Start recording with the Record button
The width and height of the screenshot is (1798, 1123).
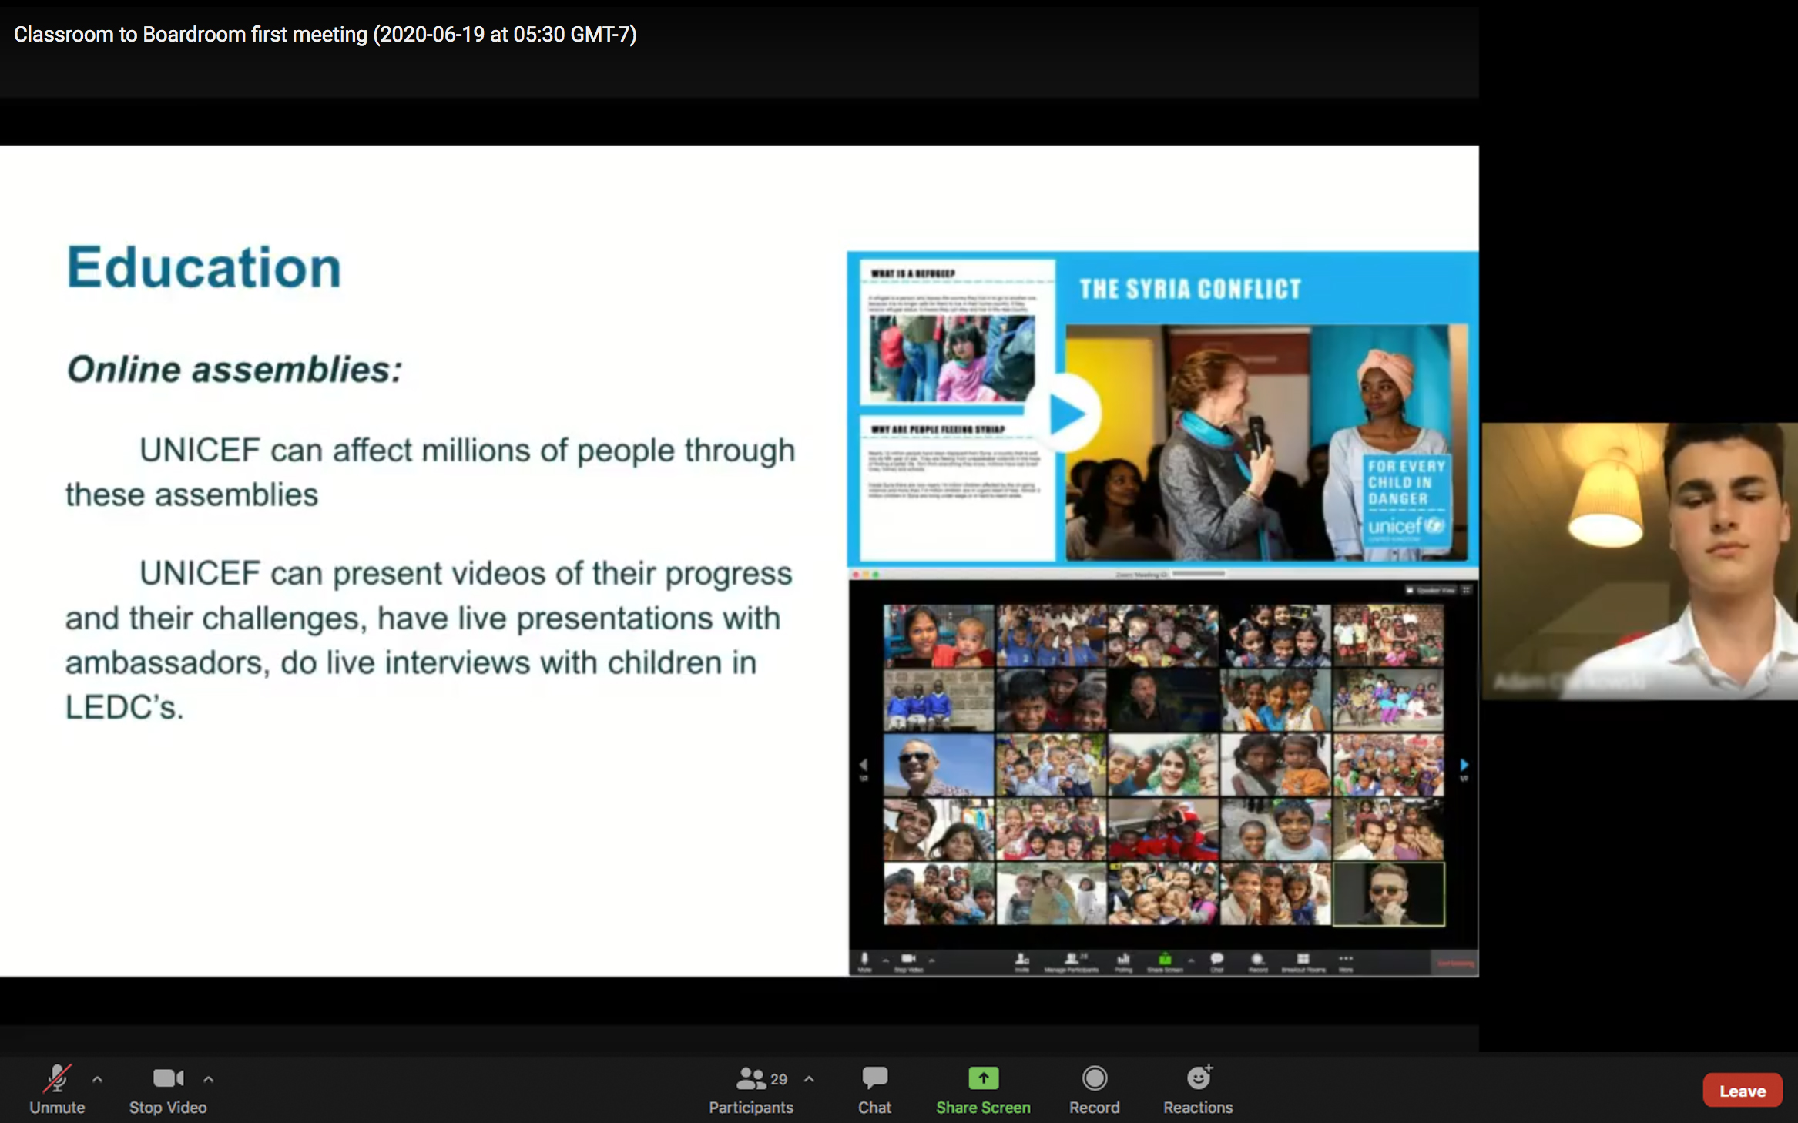1094,1089
